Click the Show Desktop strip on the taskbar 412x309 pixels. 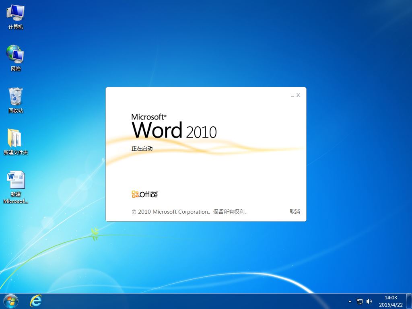pos(409,301)
